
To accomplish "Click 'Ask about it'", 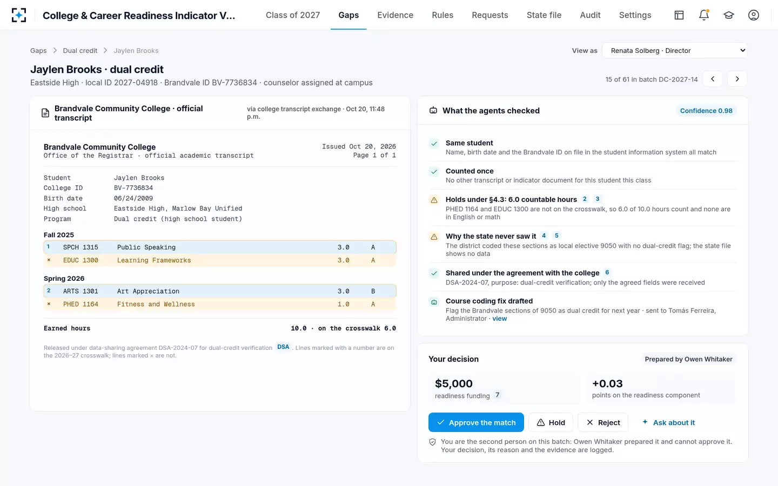I will coord(668,422).
